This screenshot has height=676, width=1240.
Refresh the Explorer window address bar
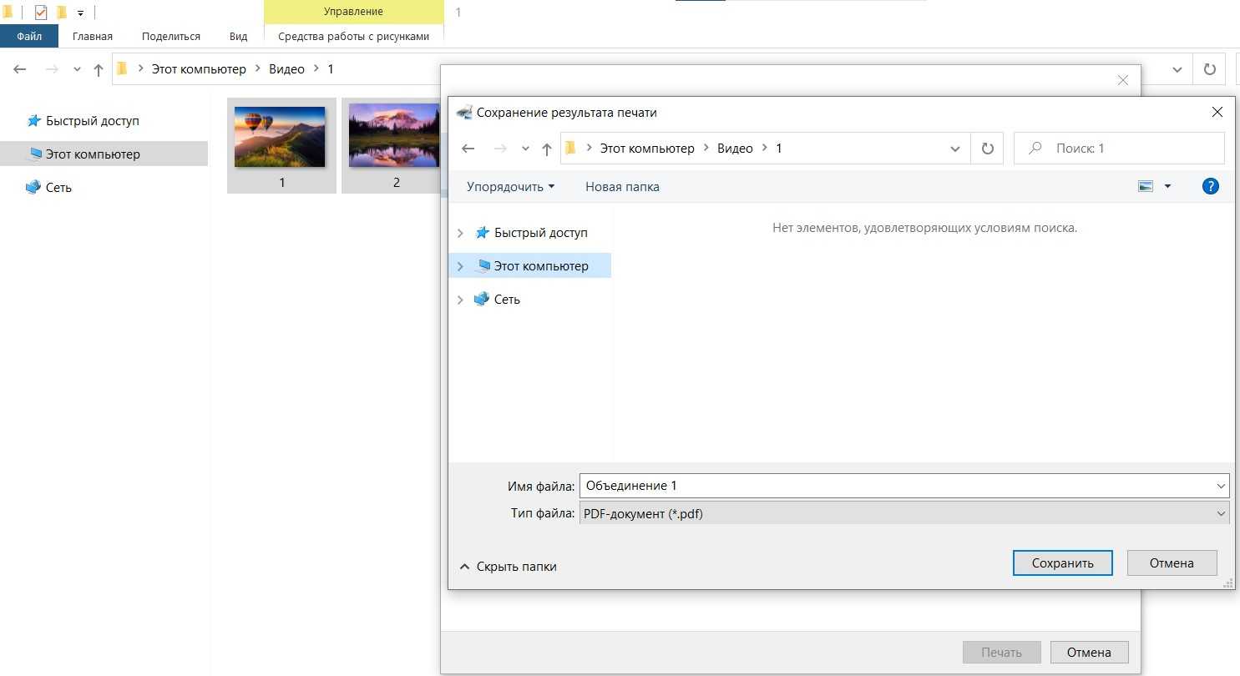[1209, 69]
